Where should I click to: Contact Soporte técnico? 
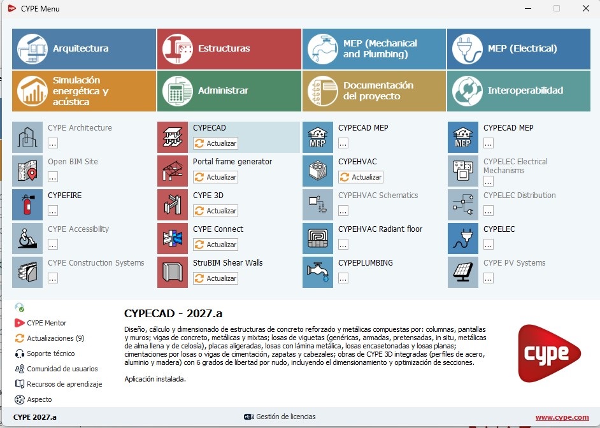[x=45, y=353]
